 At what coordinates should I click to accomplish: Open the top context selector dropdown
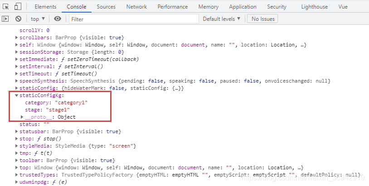click(38, 19)
